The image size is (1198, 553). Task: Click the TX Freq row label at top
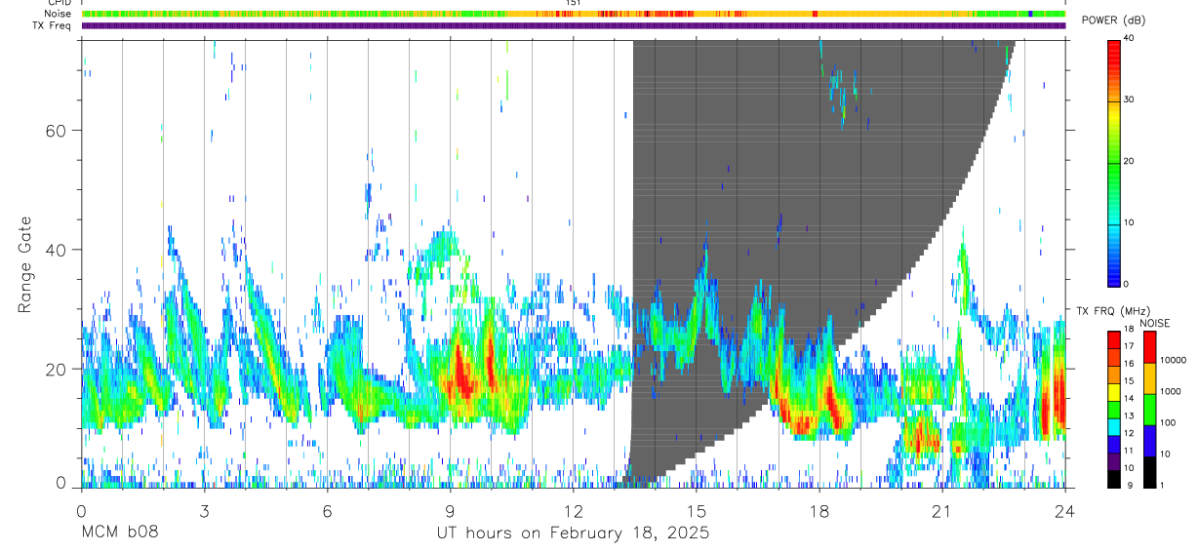(54, 25)
